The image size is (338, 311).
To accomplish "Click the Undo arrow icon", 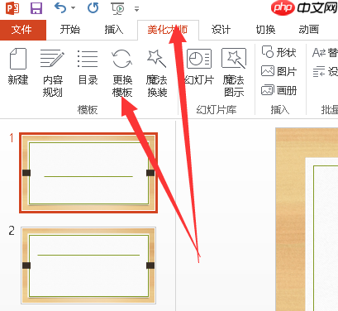I will (60, 8).
